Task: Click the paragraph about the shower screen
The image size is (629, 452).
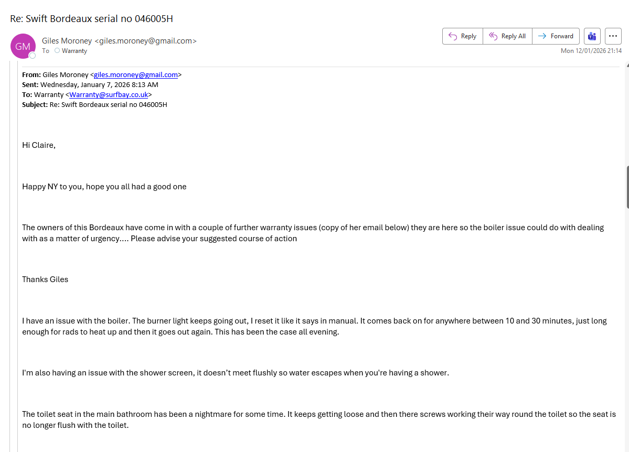Action: pyautogui.click(x=236, y=373)
